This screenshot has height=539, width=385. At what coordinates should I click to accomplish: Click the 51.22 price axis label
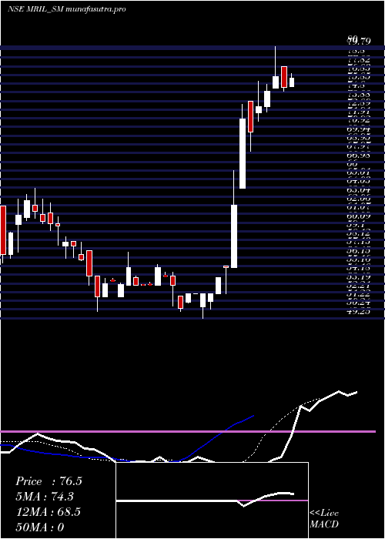[359, 293]
